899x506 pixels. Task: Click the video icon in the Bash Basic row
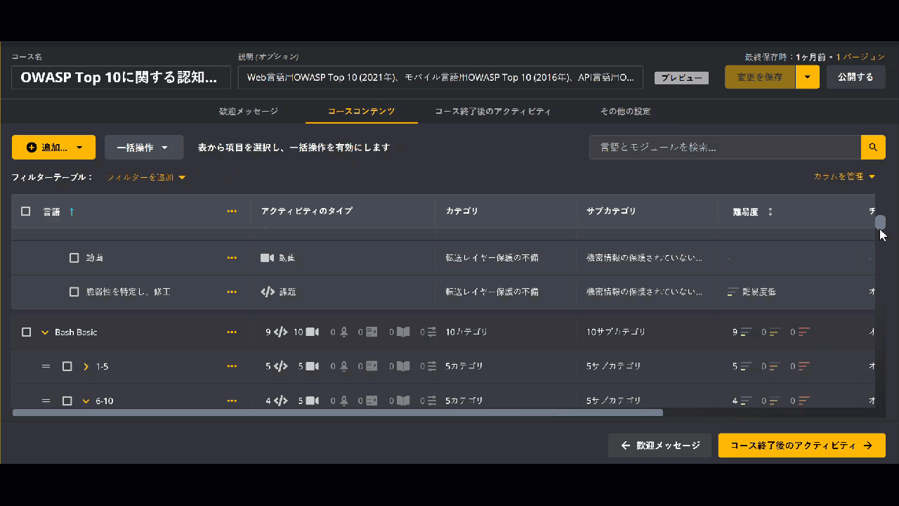click(x=312, y=332)
